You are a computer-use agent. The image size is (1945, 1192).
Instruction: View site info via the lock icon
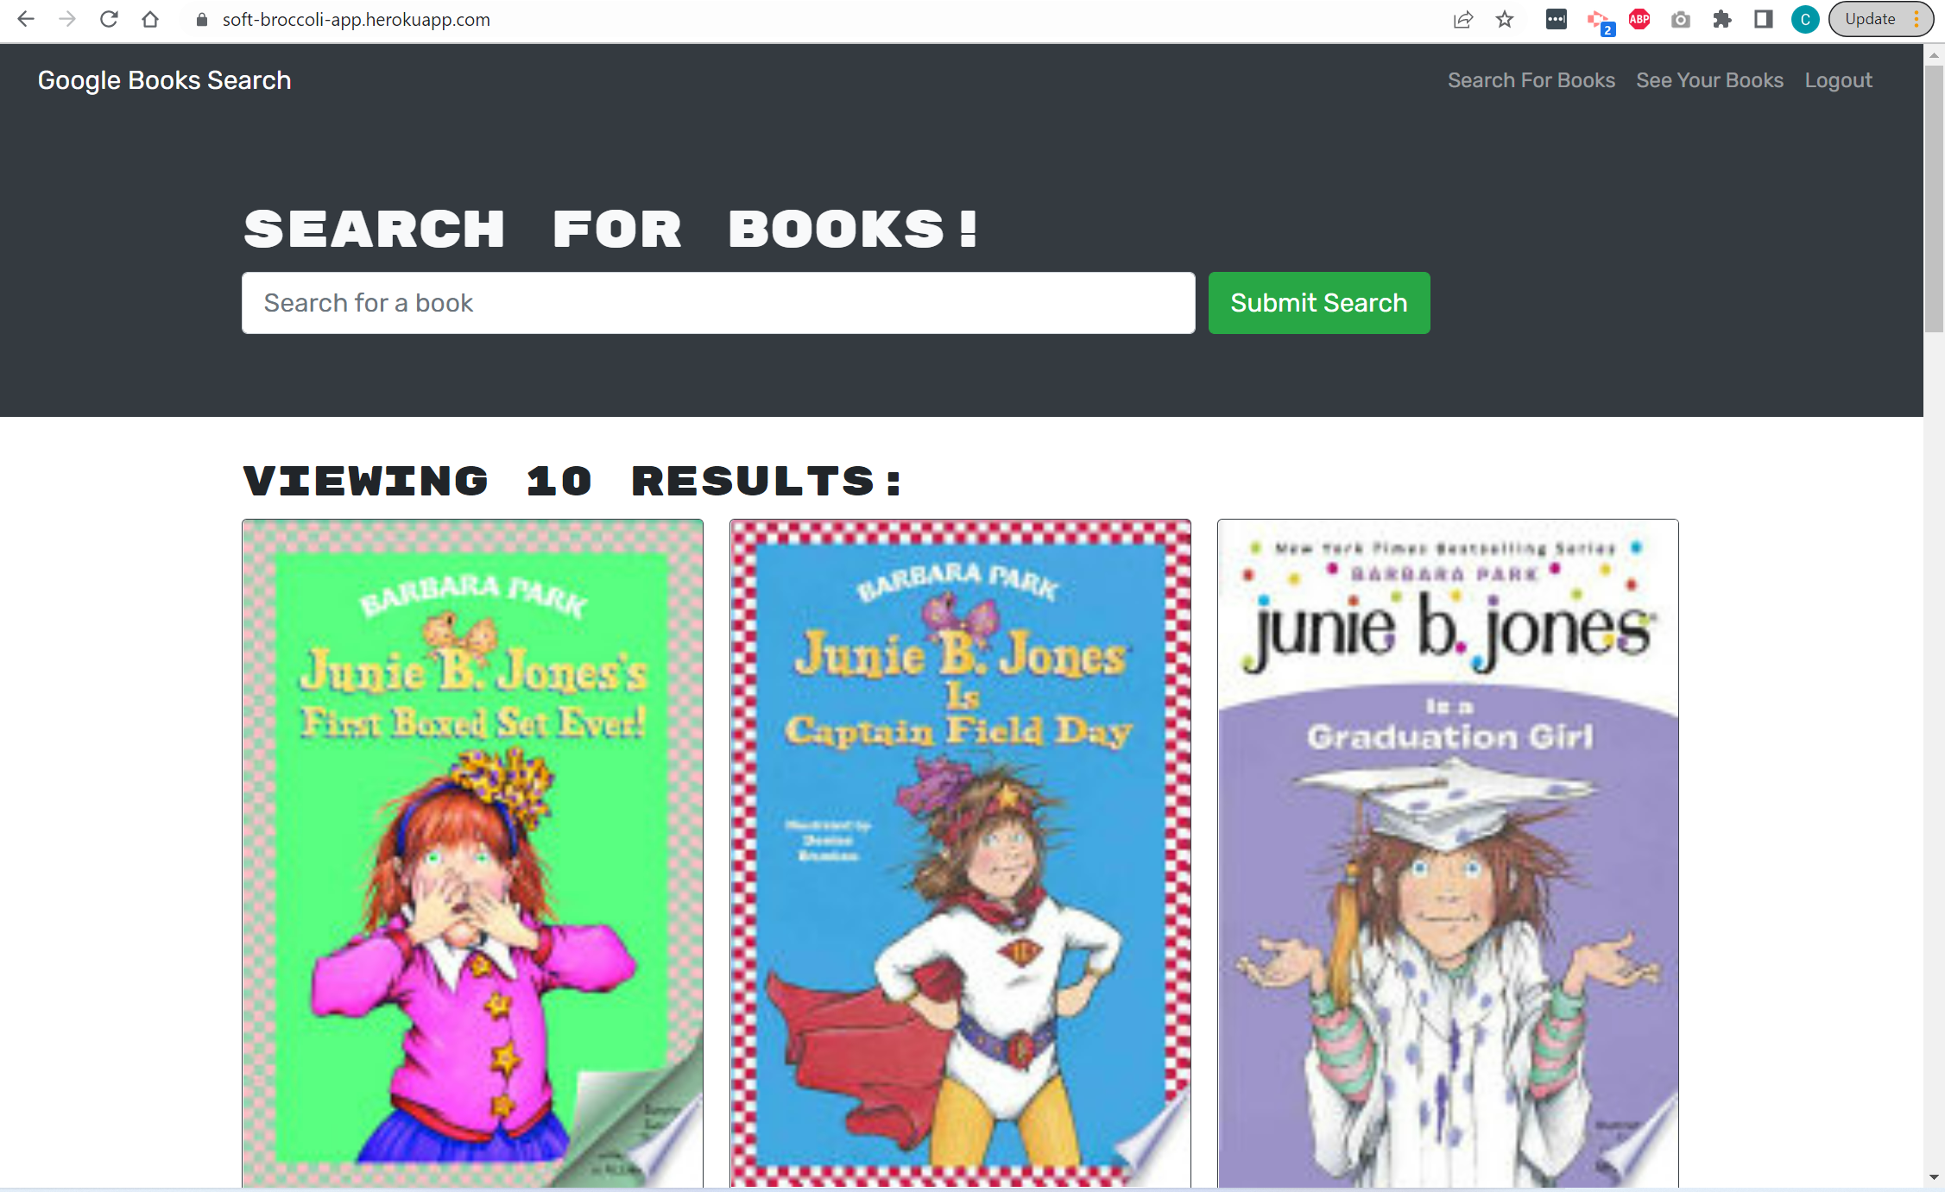(202, 19)
